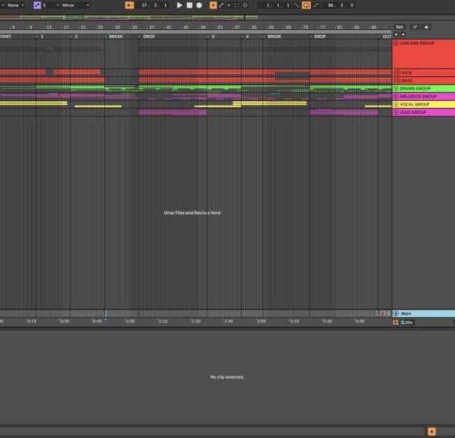Unfold the LOW END GROUP track
The image size is (455, 438).
click(x=396, y=43)
